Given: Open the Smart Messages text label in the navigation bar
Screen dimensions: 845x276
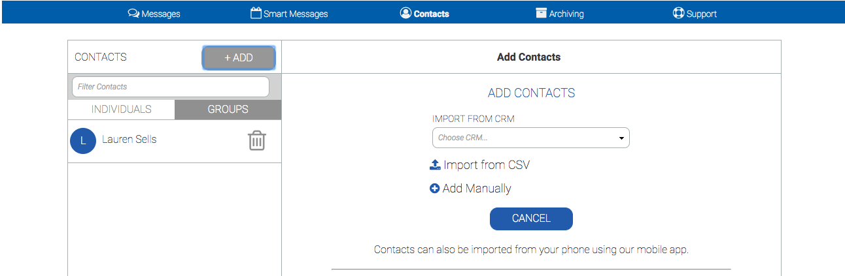Looking at the screenshot, I should (296, 14).
